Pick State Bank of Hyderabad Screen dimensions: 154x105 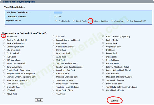point(4,80)
